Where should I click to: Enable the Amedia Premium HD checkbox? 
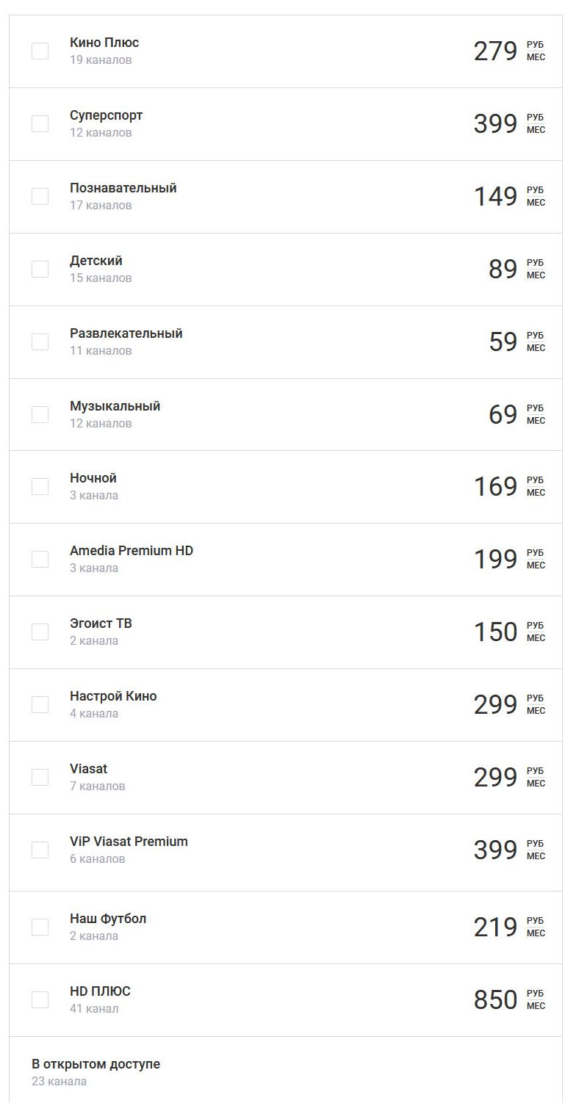(x=40, y=559)
